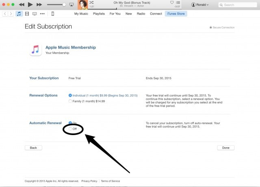This screenshot has height=187, width=260.
Task: Click the Search field
Action: click(238, 5)
